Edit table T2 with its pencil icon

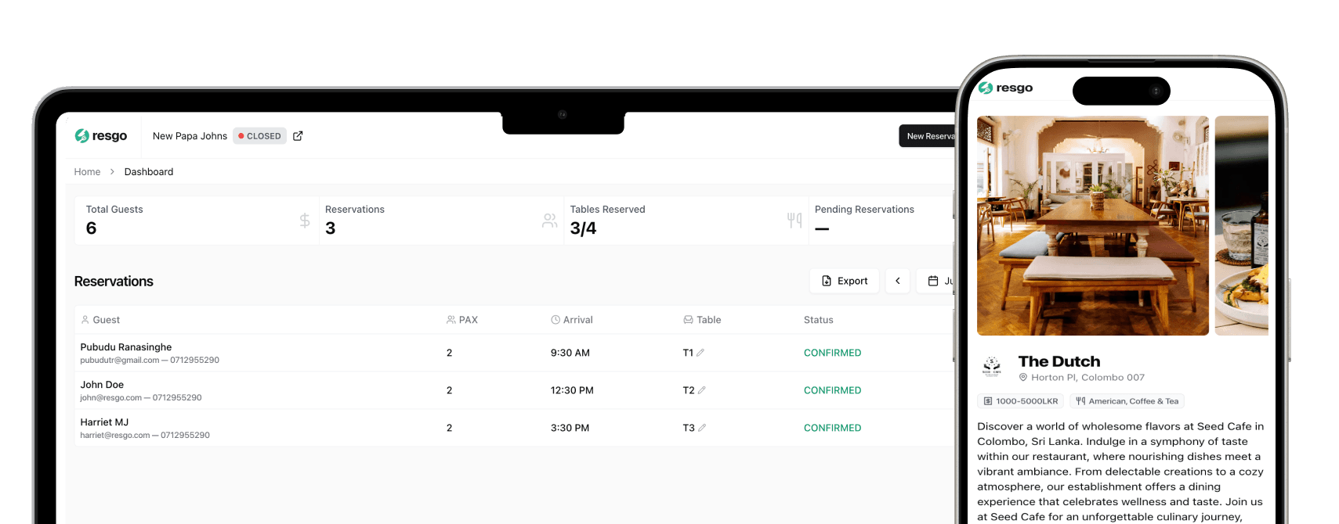(x=702, y=390)
